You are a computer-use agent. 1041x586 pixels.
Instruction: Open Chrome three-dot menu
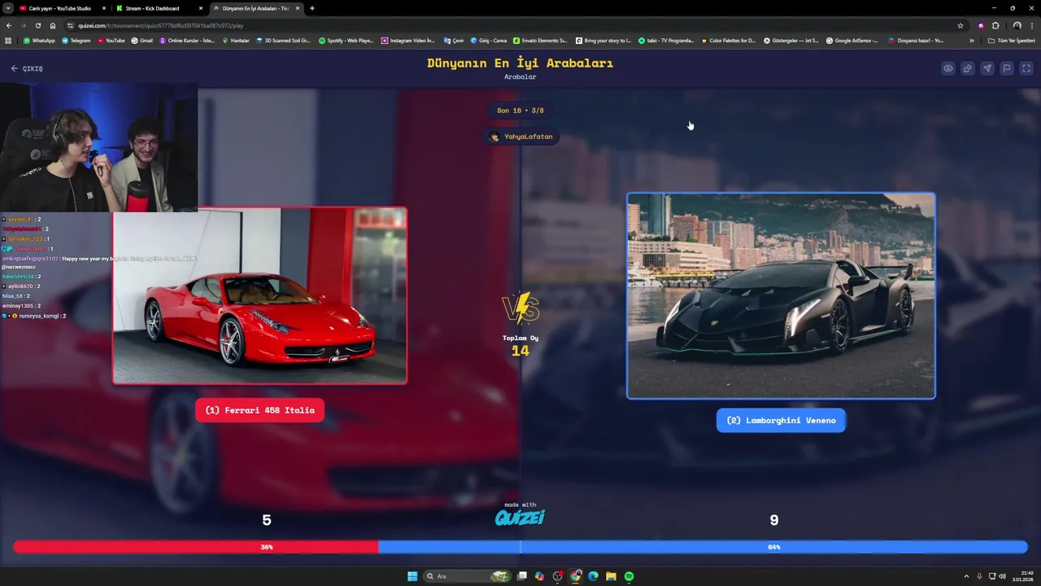(x=1033, y=25)
